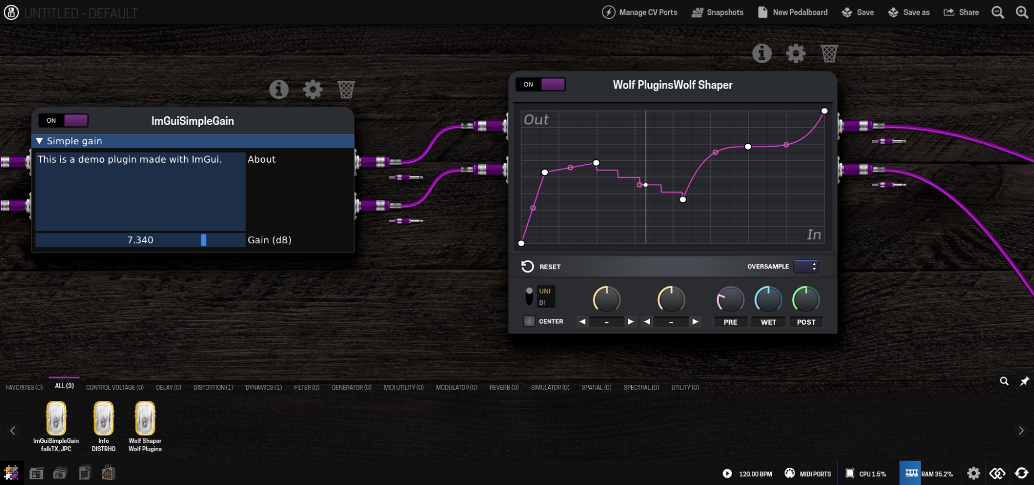This screenshot has height=485, width=1034.
Task: Open the Utility (0) category
Action: (685, 388)
